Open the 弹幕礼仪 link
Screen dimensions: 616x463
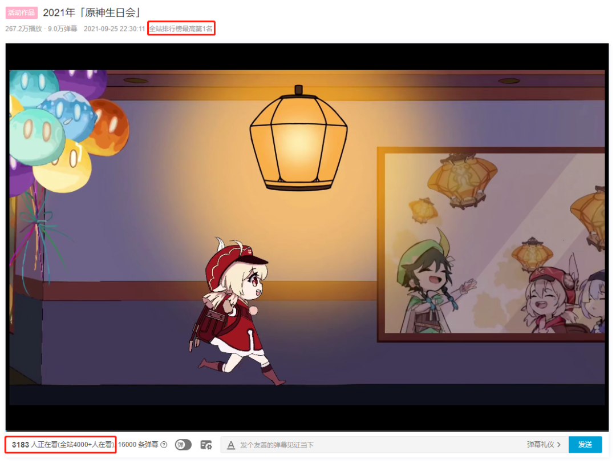pos(544,445)
